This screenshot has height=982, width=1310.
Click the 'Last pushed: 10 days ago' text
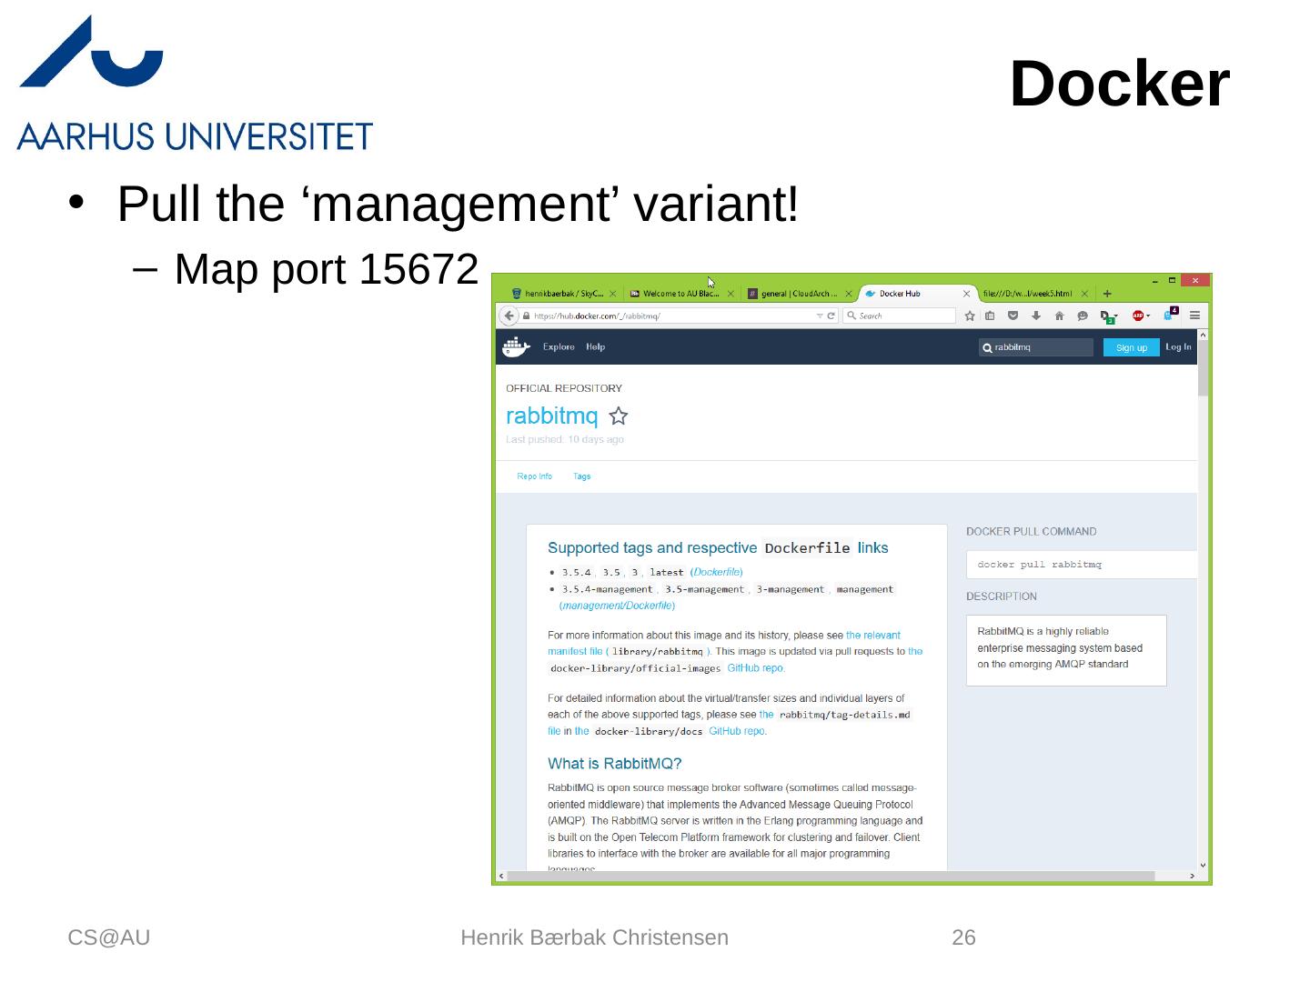[565, 440]
